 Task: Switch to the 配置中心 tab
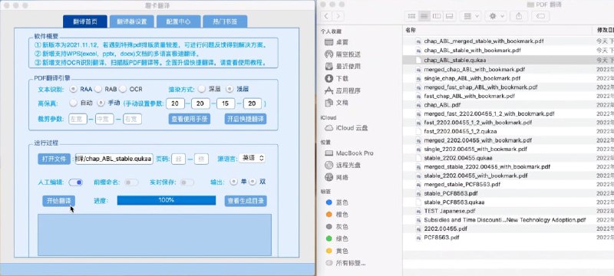(x=179, y=21)
